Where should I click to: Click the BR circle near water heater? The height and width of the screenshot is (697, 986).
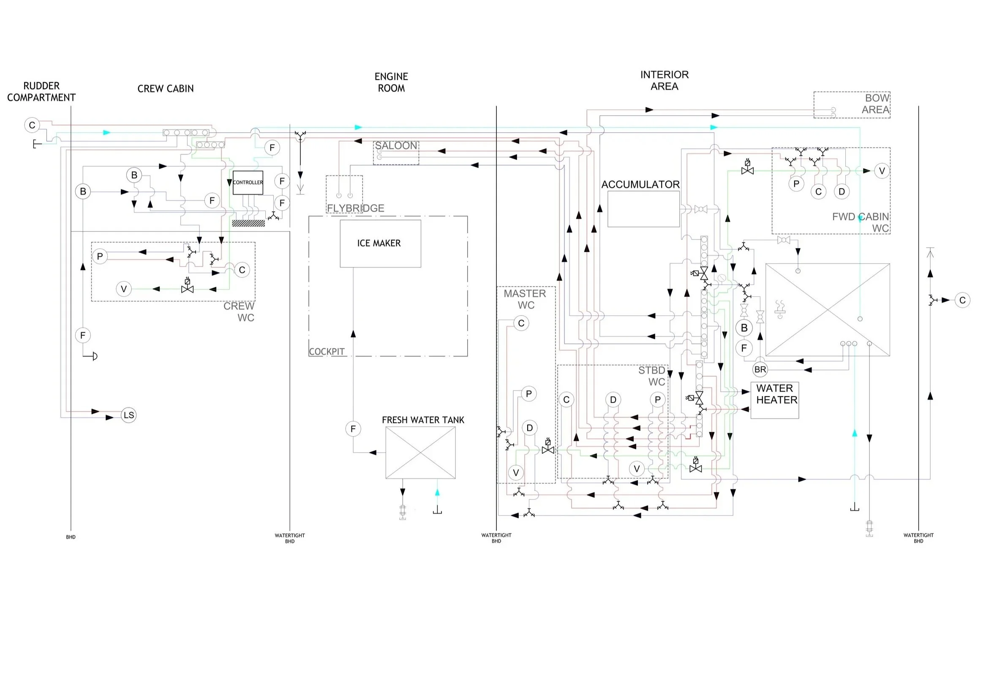(760, 369)
